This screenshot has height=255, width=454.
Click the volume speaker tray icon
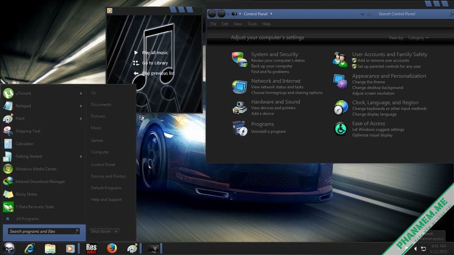tap(415, 249)
